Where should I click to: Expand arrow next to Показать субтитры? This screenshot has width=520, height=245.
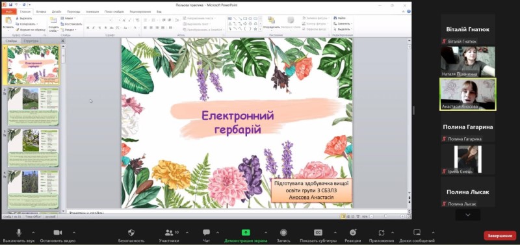(335, 233)
